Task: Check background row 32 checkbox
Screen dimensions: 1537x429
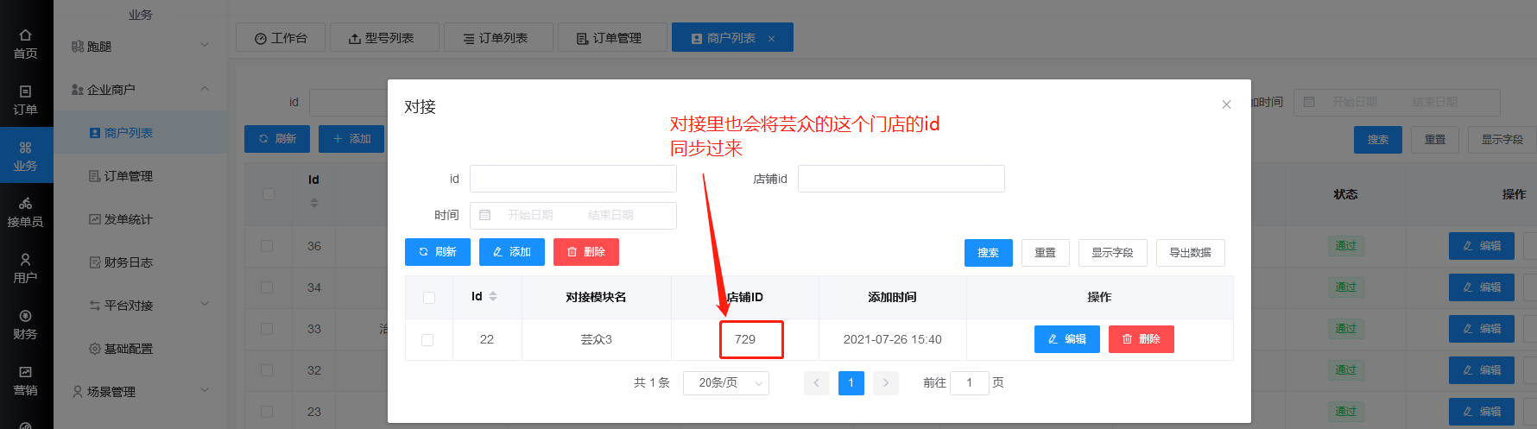Action: (267, 370)
